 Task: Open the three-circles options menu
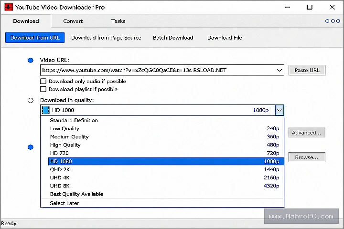(x=333, y=21)
